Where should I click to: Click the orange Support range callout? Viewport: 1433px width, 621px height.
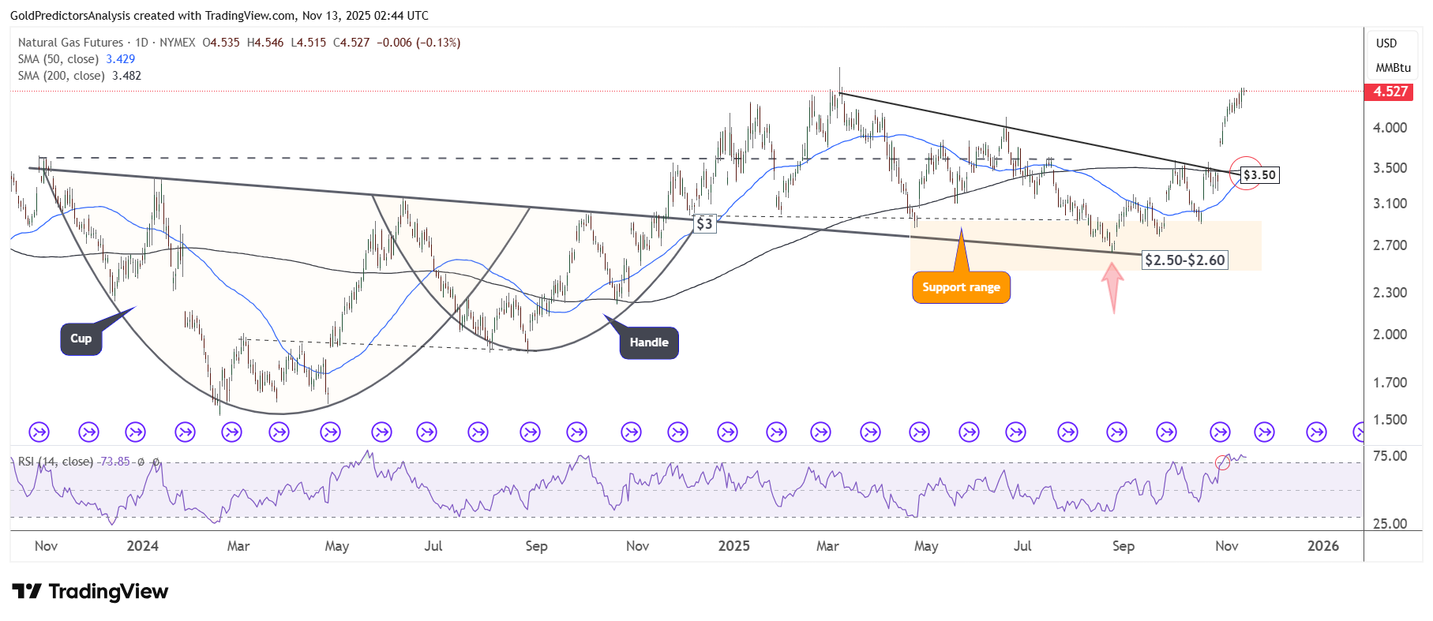pos(961,288)
